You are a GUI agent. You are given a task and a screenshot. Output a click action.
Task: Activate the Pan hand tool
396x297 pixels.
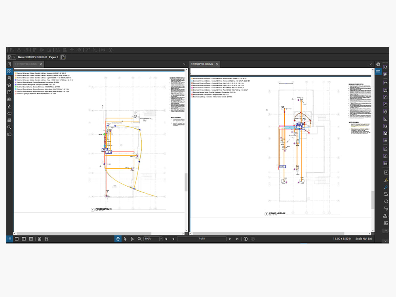tap(118, 239)
